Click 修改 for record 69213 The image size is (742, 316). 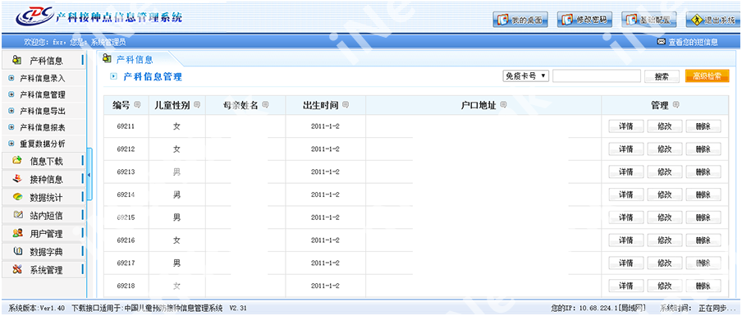tap(664, 172)
